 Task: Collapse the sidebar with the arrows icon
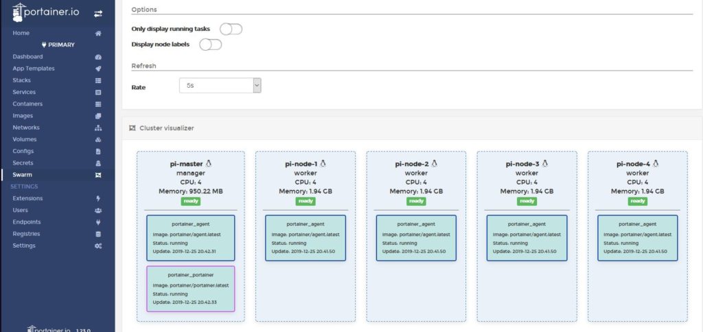pyautogui.click(x=97, y=14)
